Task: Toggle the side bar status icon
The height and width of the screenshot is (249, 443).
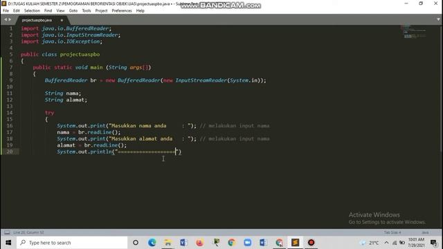Action: click(x=7, y=232)
